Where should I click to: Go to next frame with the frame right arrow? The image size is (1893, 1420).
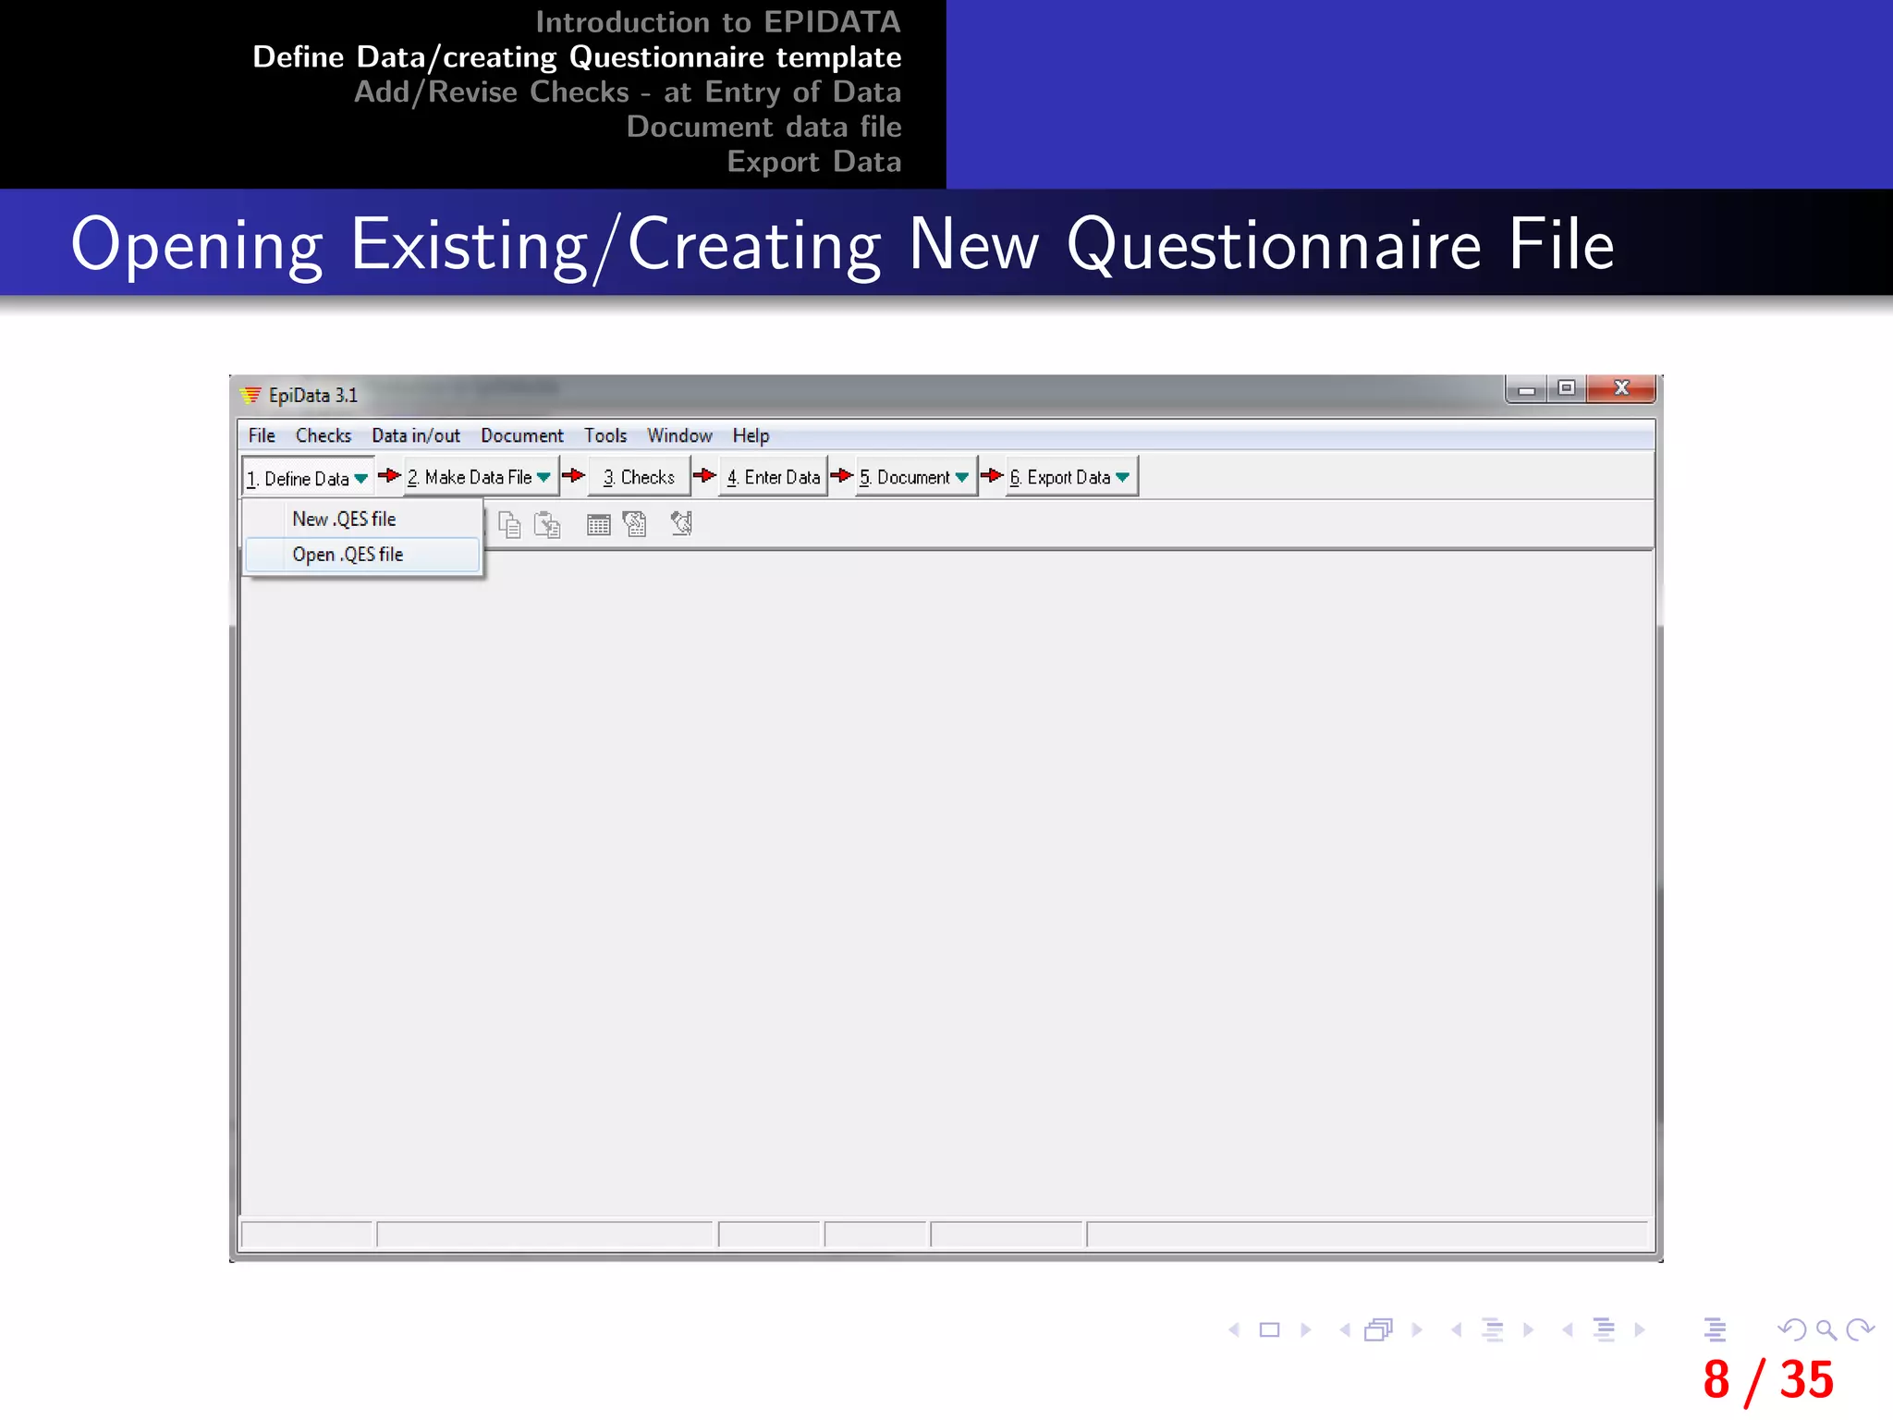[1416, 1329]
